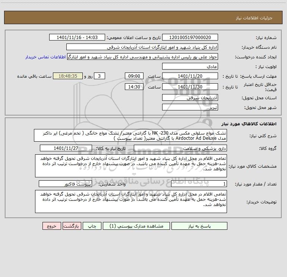This screenshot has height=277, width=287.
Task: Open 'مشاهده مدارک پیوستی (1)' attachments
Action: pos(136,226)
